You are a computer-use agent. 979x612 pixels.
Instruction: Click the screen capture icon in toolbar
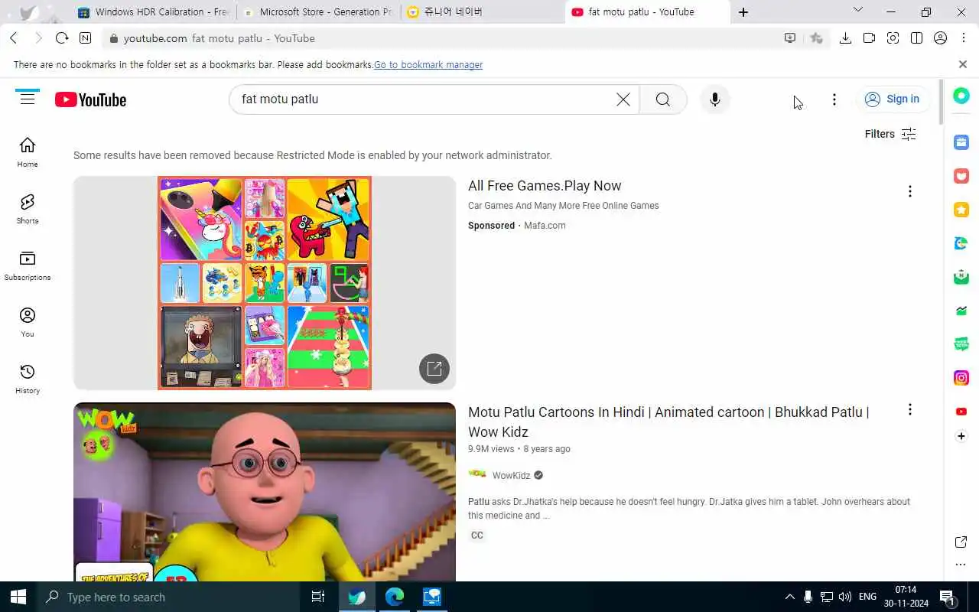tap(893, 38)
